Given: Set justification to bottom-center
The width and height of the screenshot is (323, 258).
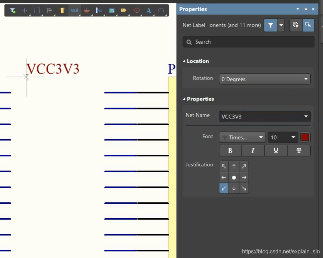Looking at the screenshot, I should [234, 188].
